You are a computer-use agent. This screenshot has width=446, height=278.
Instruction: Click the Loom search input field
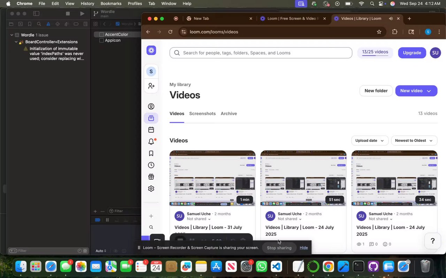tap(261, 53)
